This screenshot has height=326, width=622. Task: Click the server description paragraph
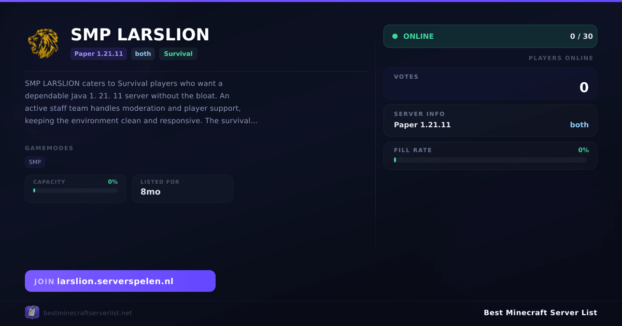point(142,102)
